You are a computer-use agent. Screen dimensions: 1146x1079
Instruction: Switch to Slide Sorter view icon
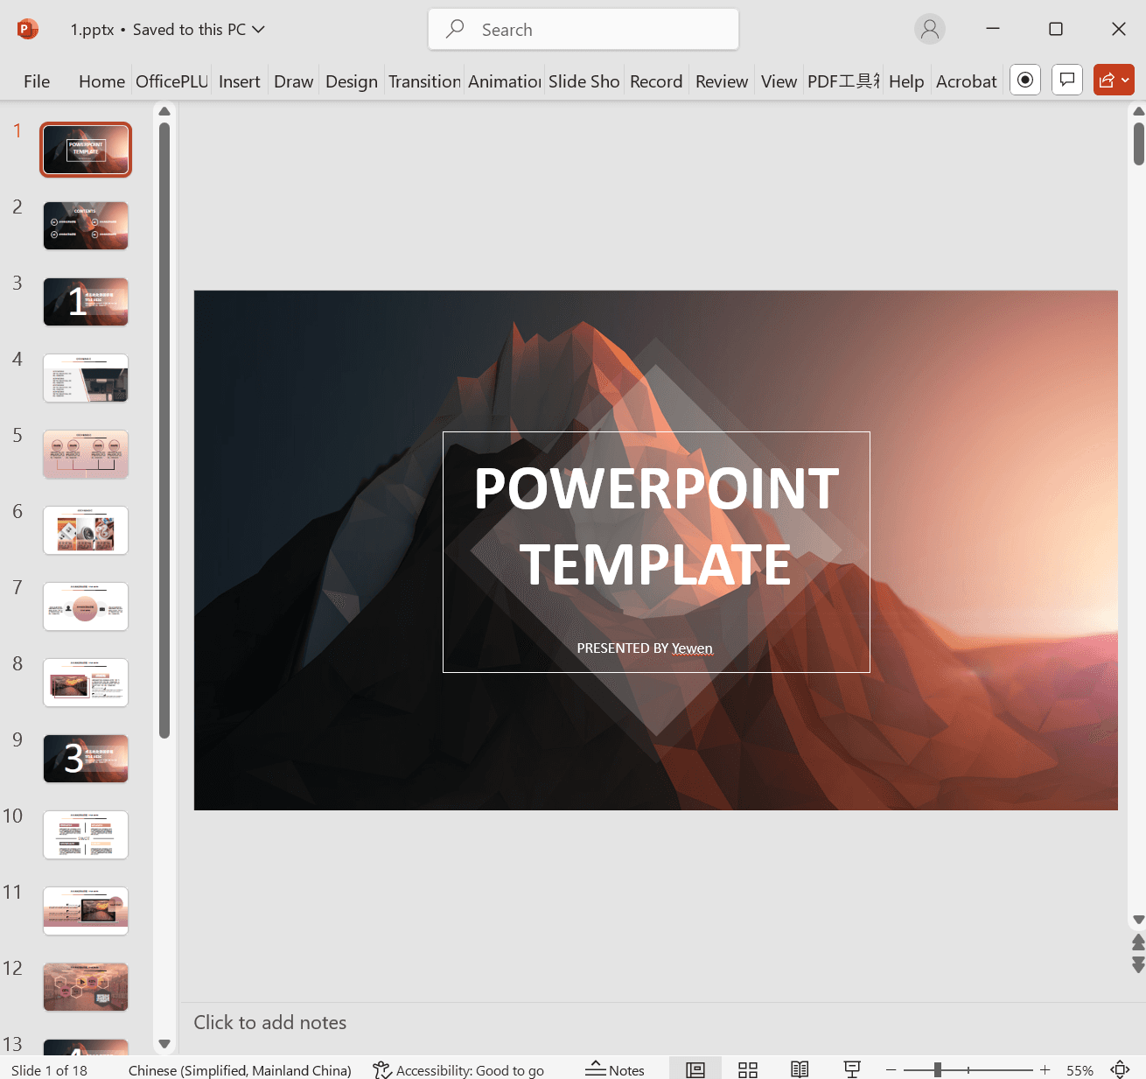(x=748, y=1069)
